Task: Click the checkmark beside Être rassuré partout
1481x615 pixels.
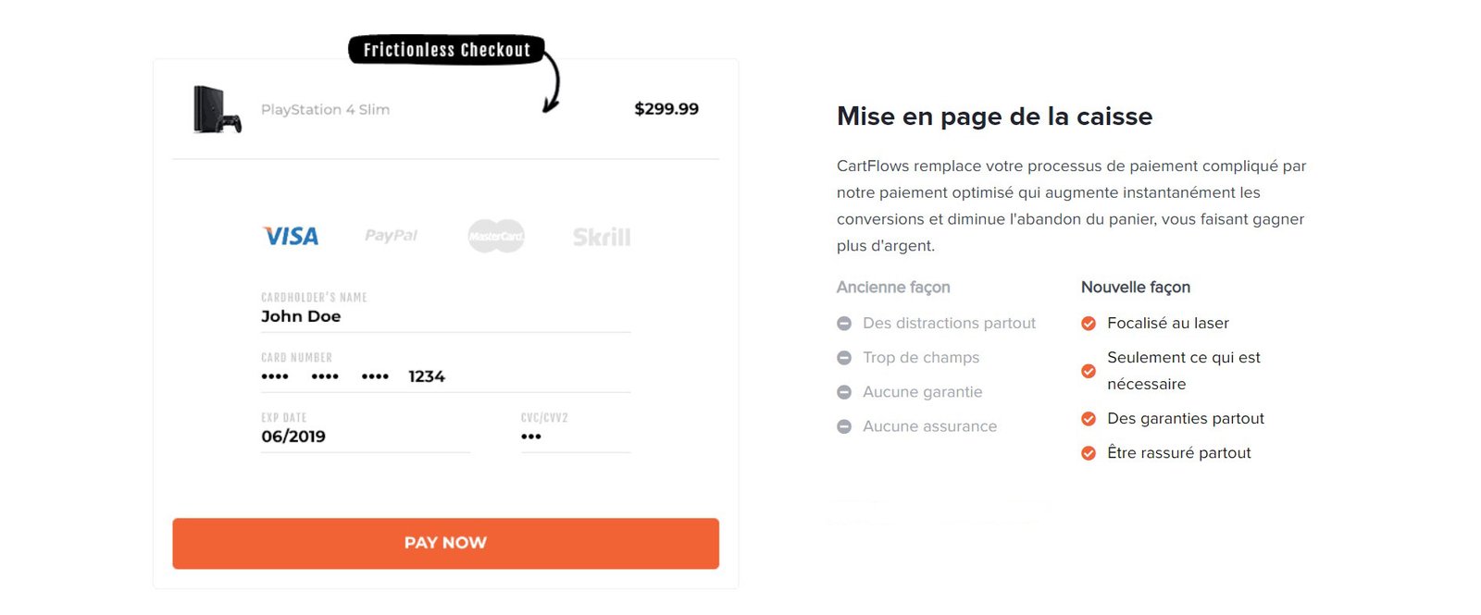Action: [x=1089, y=453]
